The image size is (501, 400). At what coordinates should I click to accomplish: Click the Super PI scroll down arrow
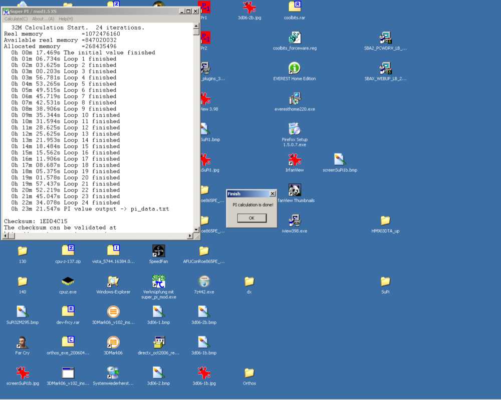pos(196,229)
